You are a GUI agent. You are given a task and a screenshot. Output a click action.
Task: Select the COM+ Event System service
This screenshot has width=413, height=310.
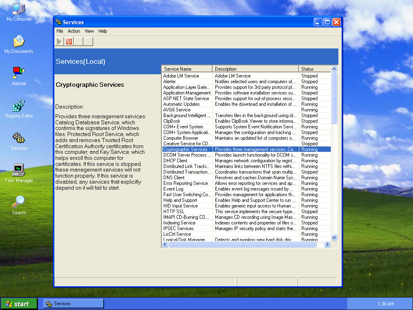pos(246,127)
